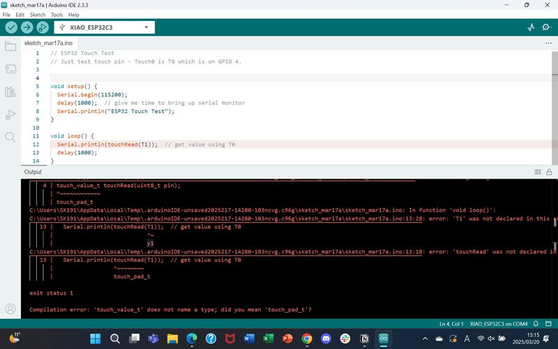The height and width of the screenshot is (349, 558).
Task: Open the Serial Plotter
Action: click(531, 27)
